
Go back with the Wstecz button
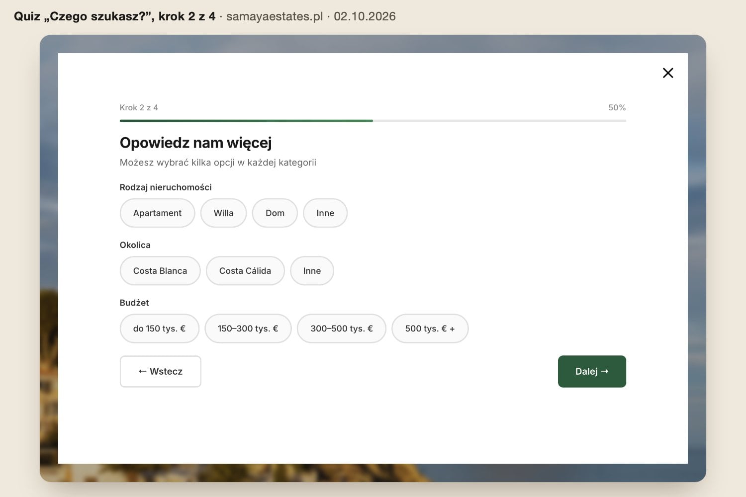(160, 371)
